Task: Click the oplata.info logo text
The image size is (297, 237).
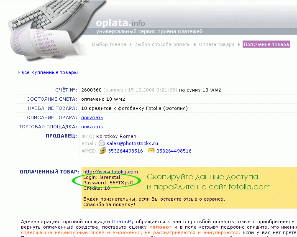Action: pyautogui.click(x=120, y=23)
